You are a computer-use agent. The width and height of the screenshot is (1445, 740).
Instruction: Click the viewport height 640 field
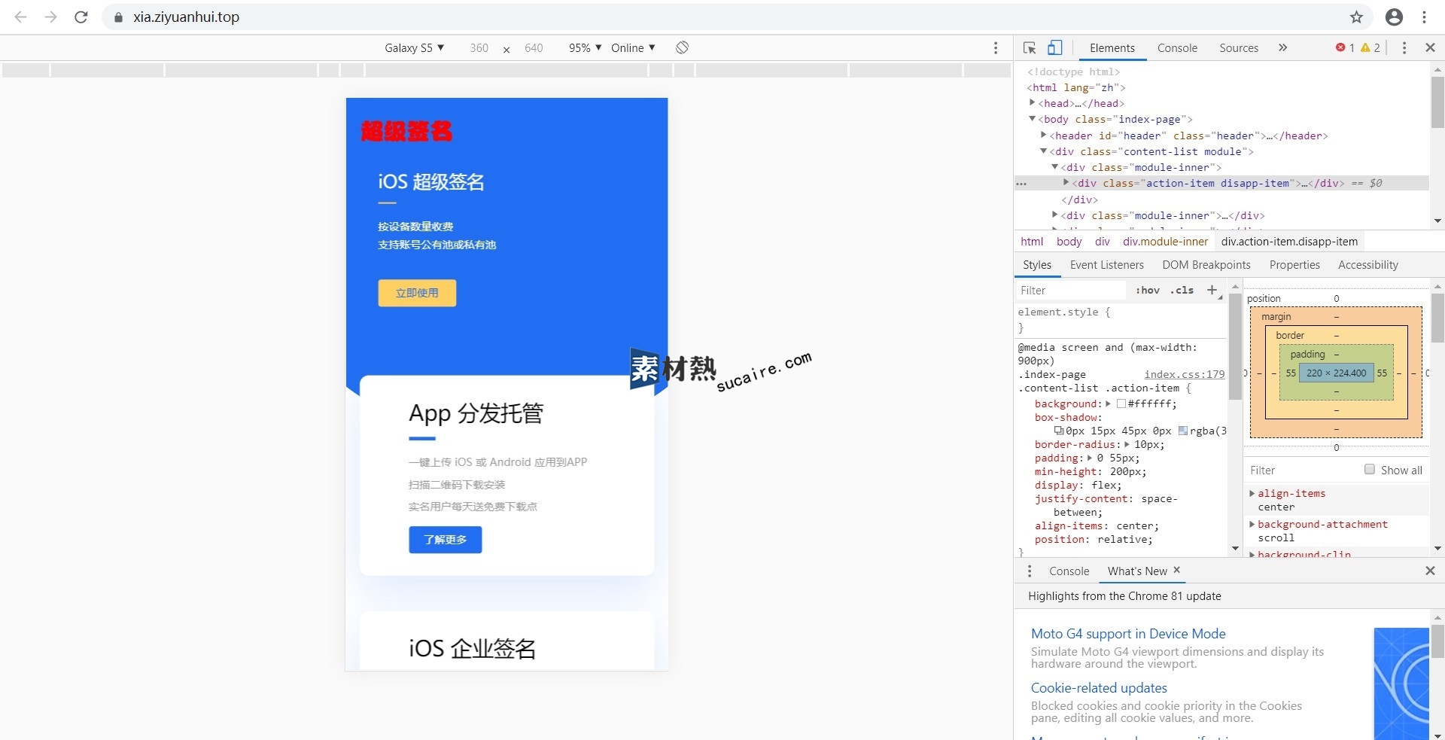[x=534, y=47]
